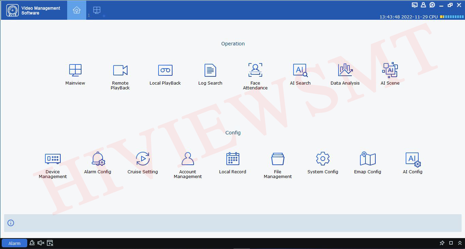Open the Alarm Config icon
The height and width of the screenshot is (249, 465).
[98, 159]
